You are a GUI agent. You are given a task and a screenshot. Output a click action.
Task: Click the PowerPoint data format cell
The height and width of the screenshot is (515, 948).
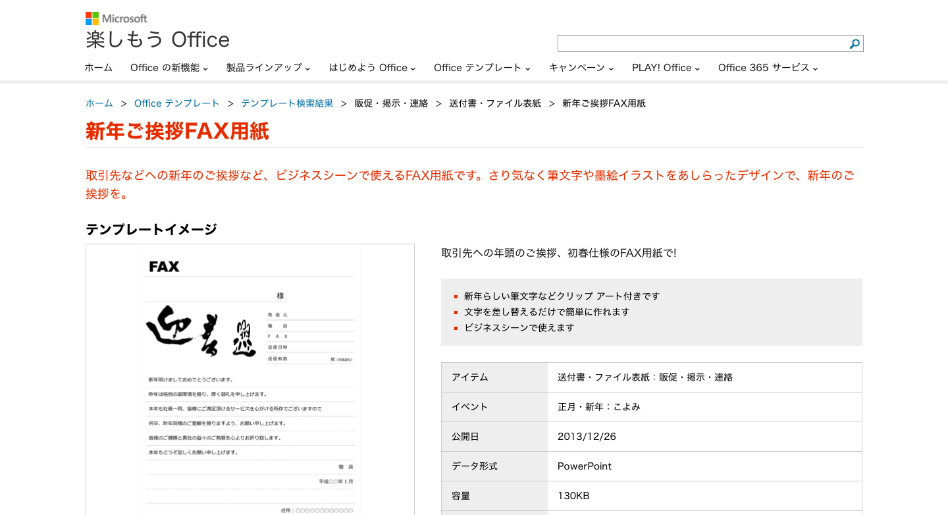(x=585, y=466)
